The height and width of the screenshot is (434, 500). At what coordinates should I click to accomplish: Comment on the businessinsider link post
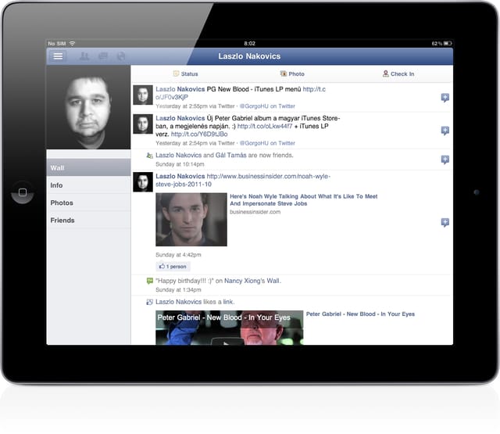pos(445,222)
